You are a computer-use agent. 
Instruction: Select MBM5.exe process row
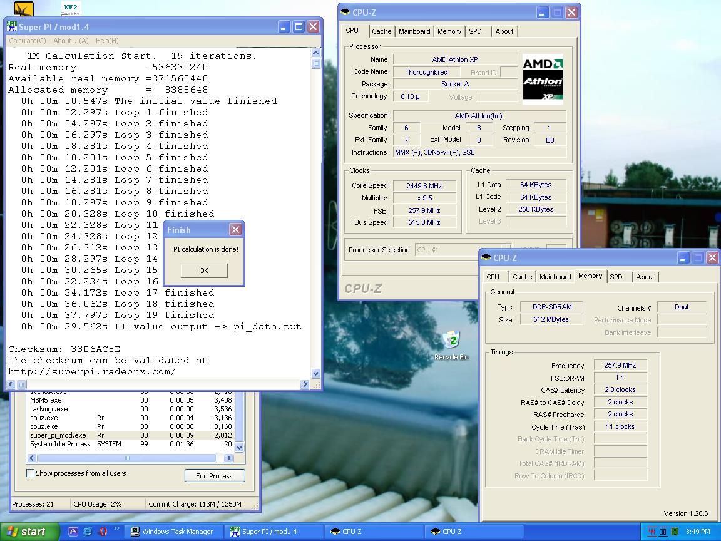point(131,400)
